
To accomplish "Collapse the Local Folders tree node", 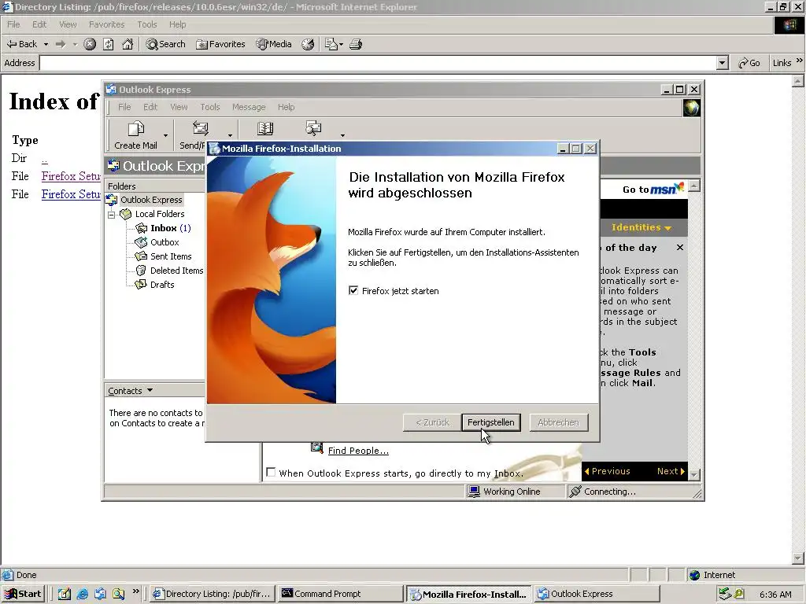I will [111, 214].
